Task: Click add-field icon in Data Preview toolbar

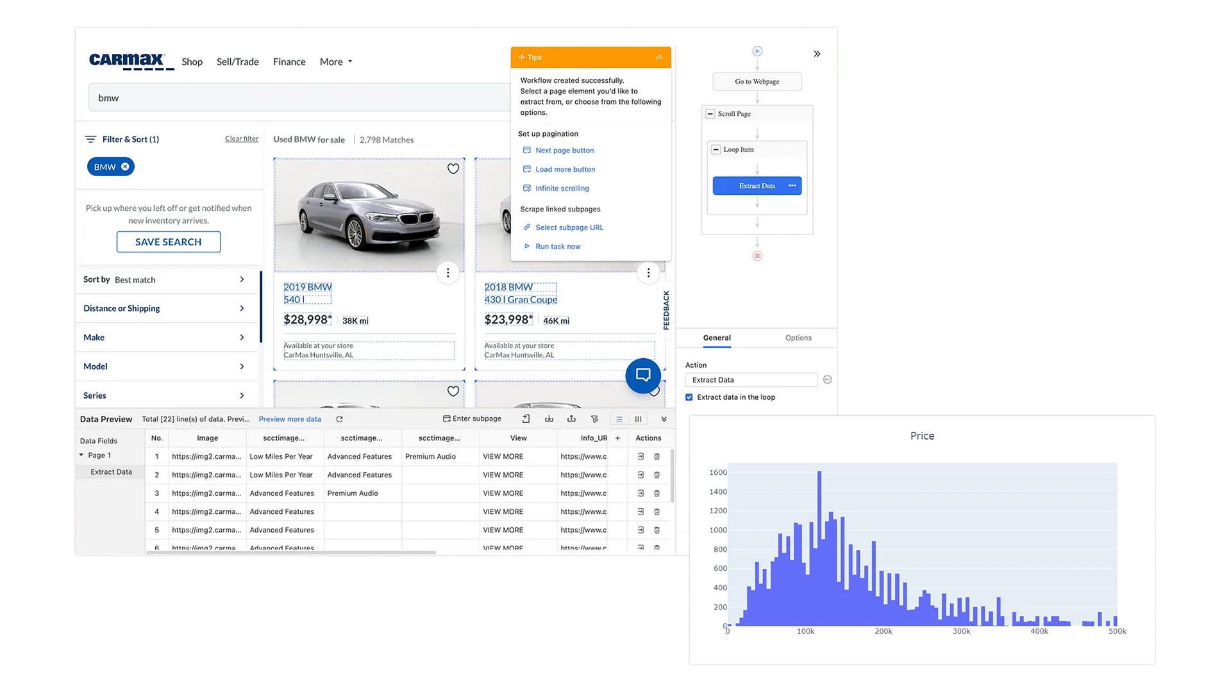Action: pos(526,419)
